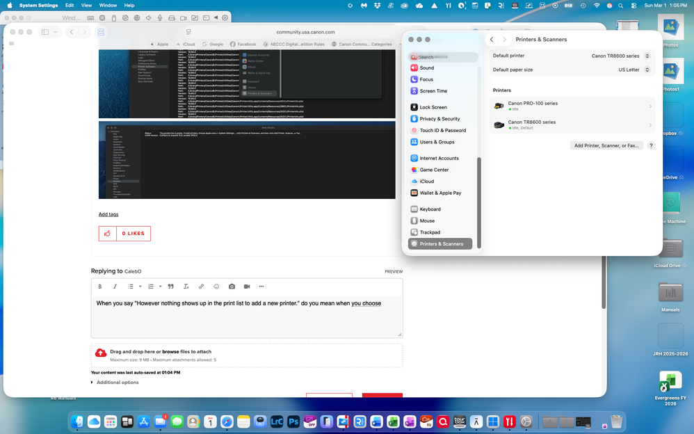Screen dimensions: 694x434
Task: Click Add Printer, Scanner, or Fax button
Action: point(606,145)
